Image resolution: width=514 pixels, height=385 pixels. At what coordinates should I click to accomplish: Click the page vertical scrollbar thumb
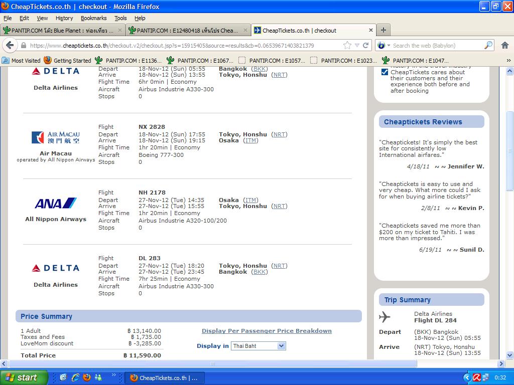pyautogui.click(x=509, y=151)
